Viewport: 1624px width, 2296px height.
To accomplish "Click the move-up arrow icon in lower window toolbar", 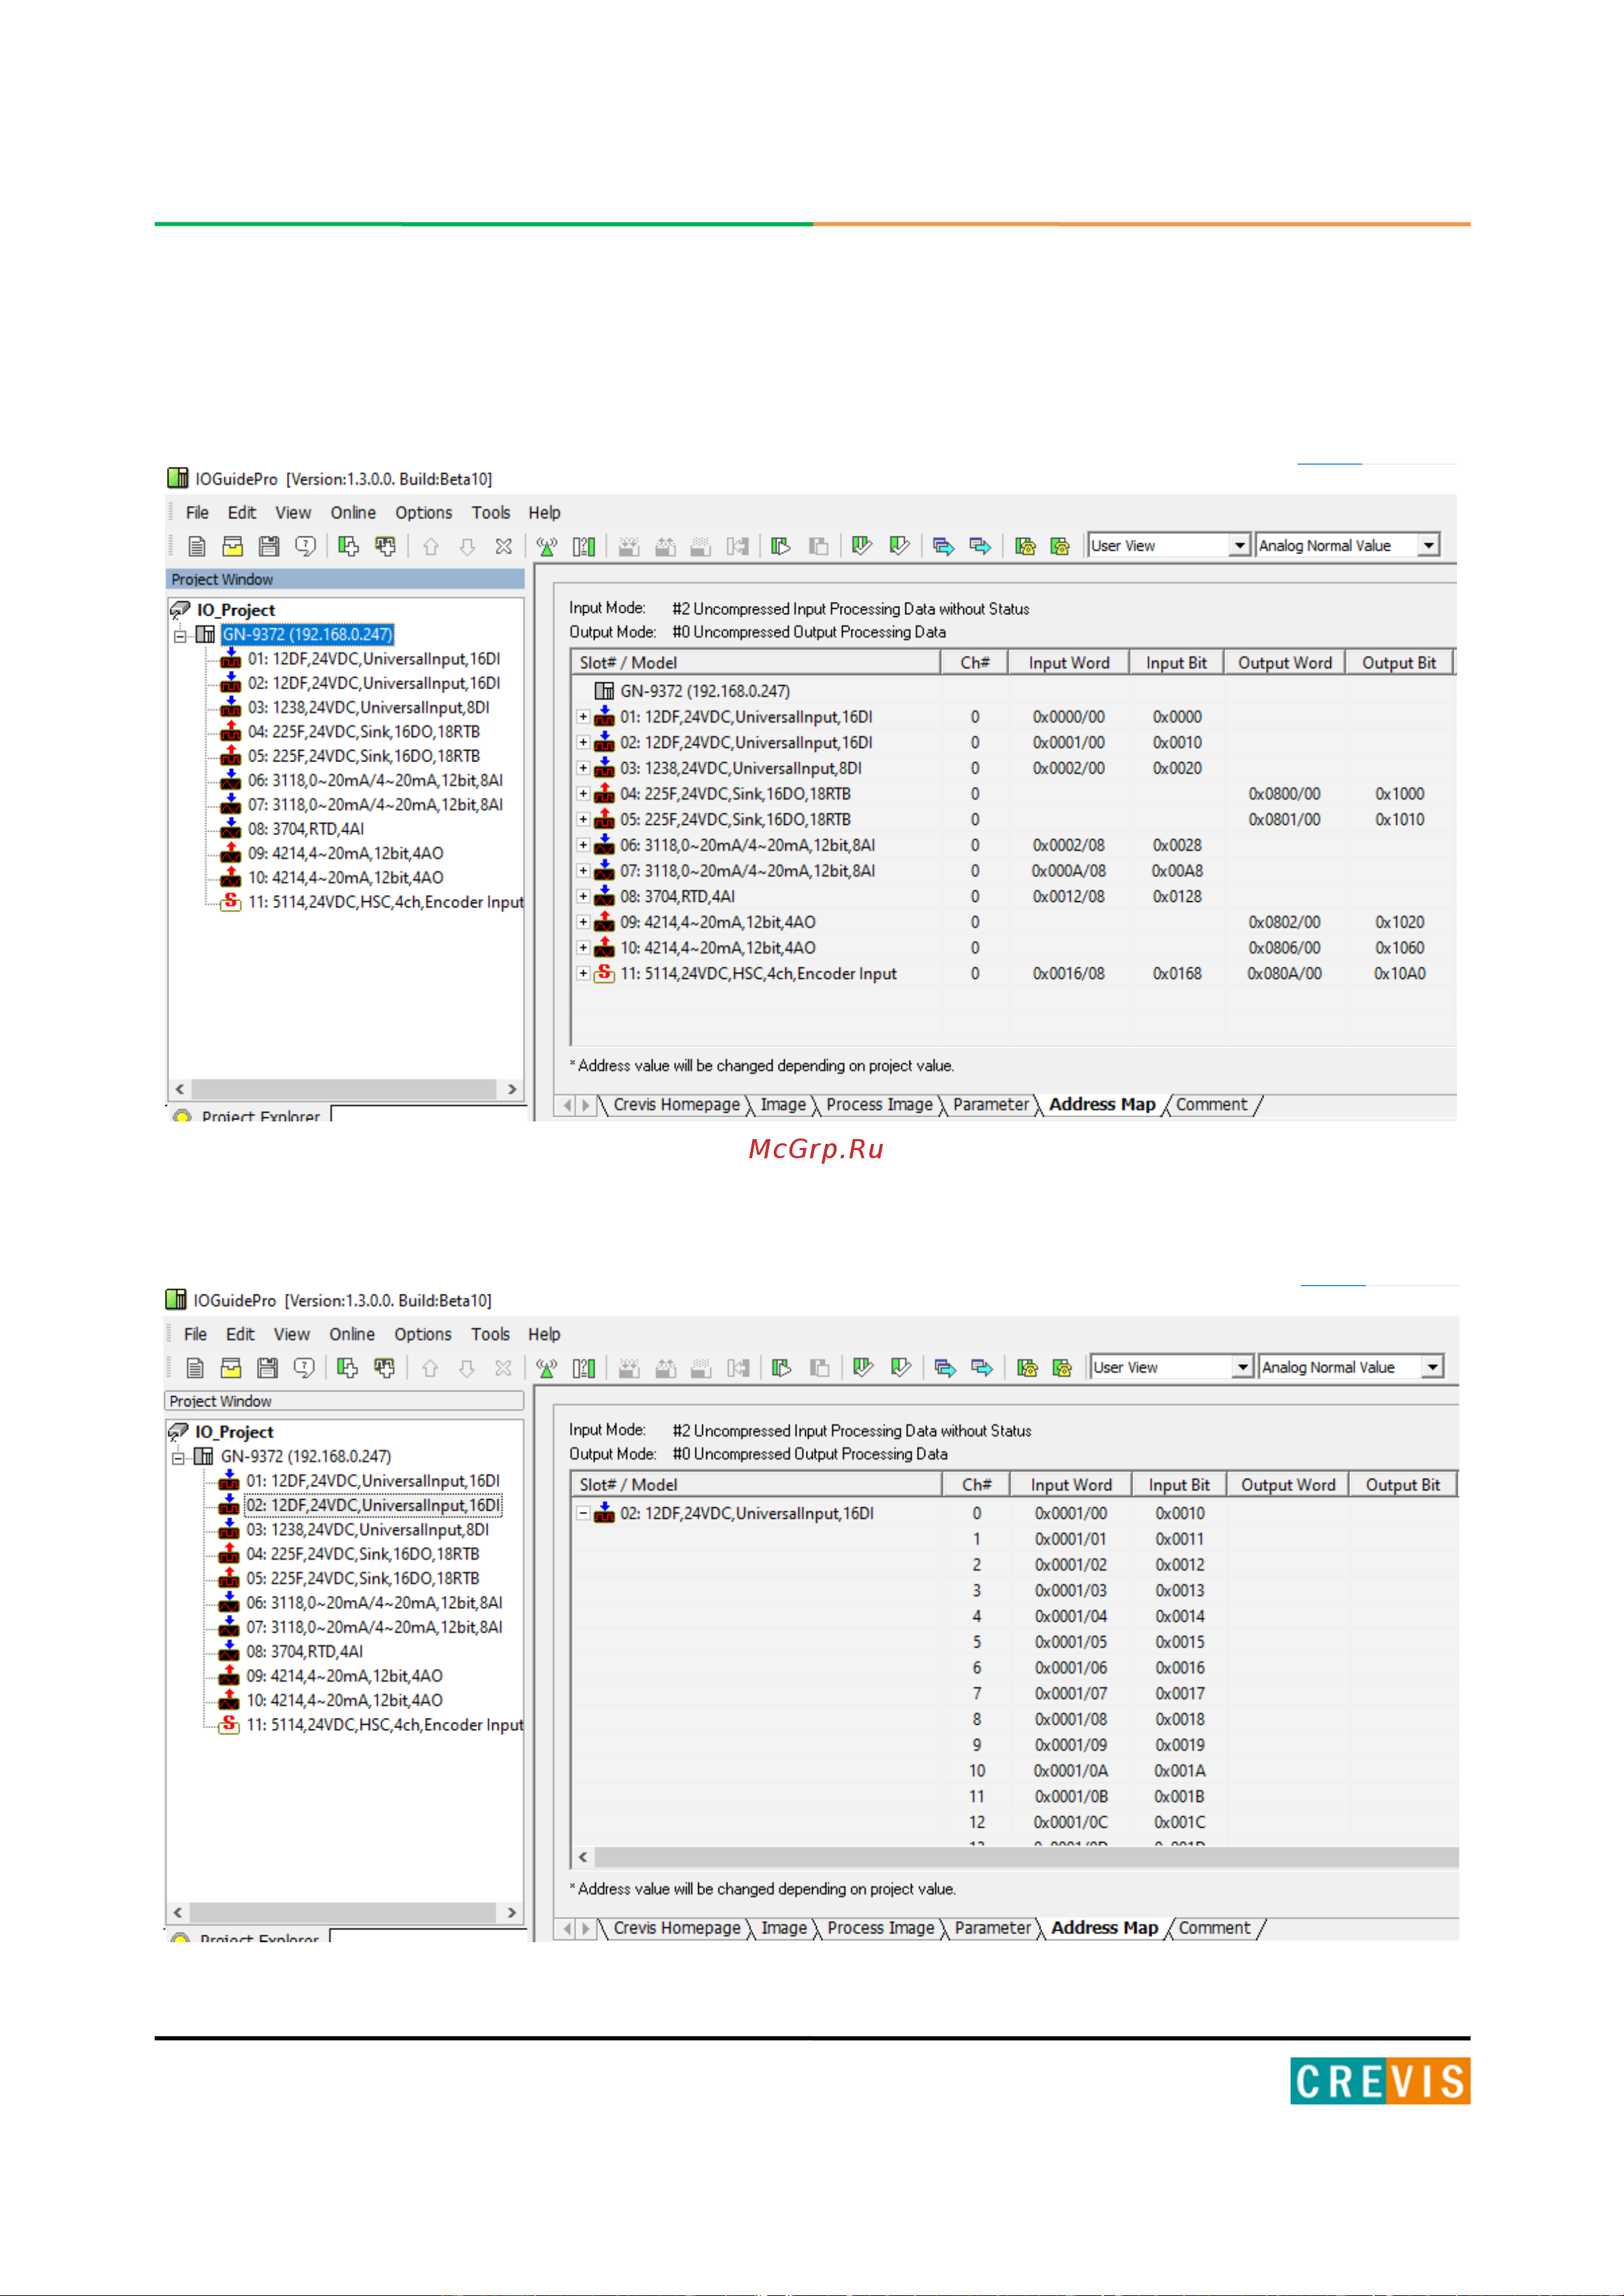I will (x=430, y=1368).
